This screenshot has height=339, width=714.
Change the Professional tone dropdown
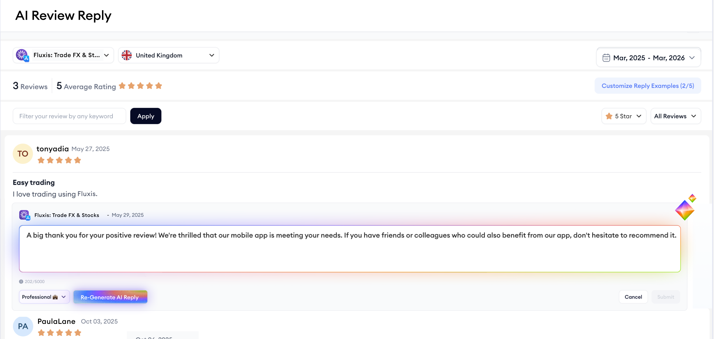click(44, 297)
